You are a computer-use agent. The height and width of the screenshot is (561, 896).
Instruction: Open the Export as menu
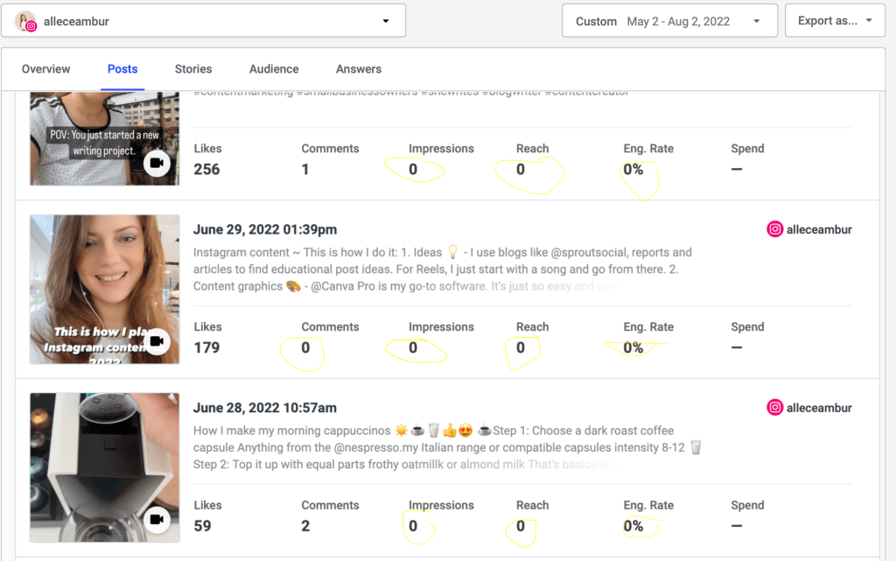pos(832,20)
